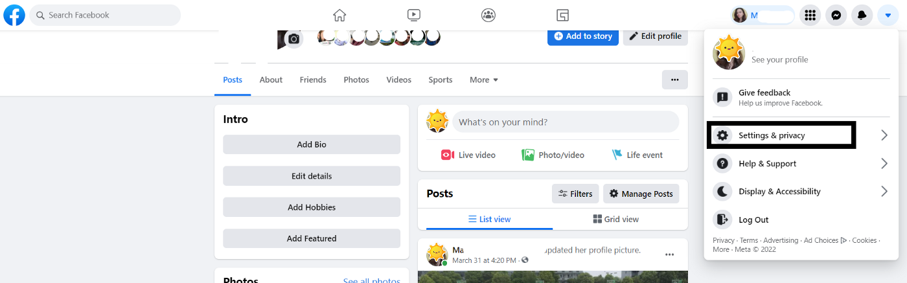
Task: Expand Help & Support chevron
Action: coord(884,164)
